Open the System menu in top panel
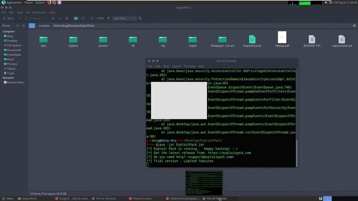This screenshot has width=358, height=201. pos(40,2)
